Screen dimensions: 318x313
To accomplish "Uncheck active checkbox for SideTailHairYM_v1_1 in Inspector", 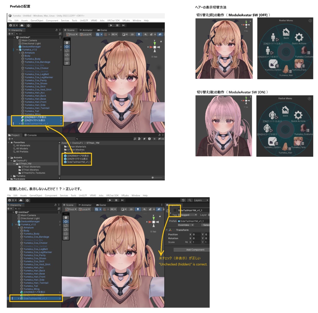I will [x=175, y=210].
